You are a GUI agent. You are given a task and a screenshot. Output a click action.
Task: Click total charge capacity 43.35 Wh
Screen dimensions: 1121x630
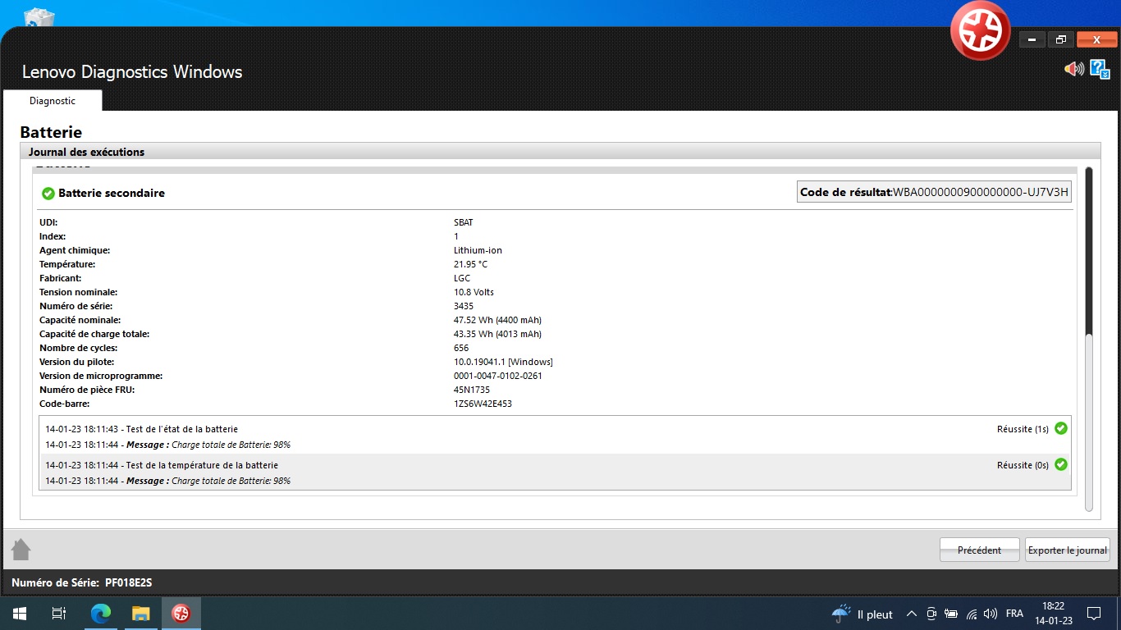[497, 334]
